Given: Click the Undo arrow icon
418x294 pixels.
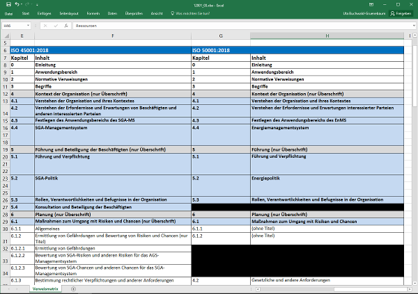Looking at the screenshot, I should point(16,4).
